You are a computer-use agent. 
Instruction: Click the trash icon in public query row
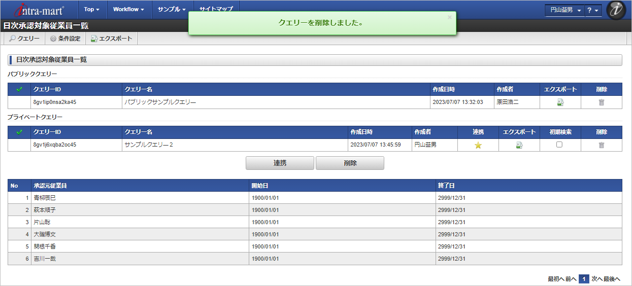tap(602, 102)
